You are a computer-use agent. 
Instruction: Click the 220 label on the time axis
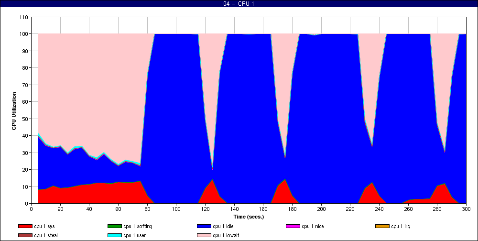(350, 209)
